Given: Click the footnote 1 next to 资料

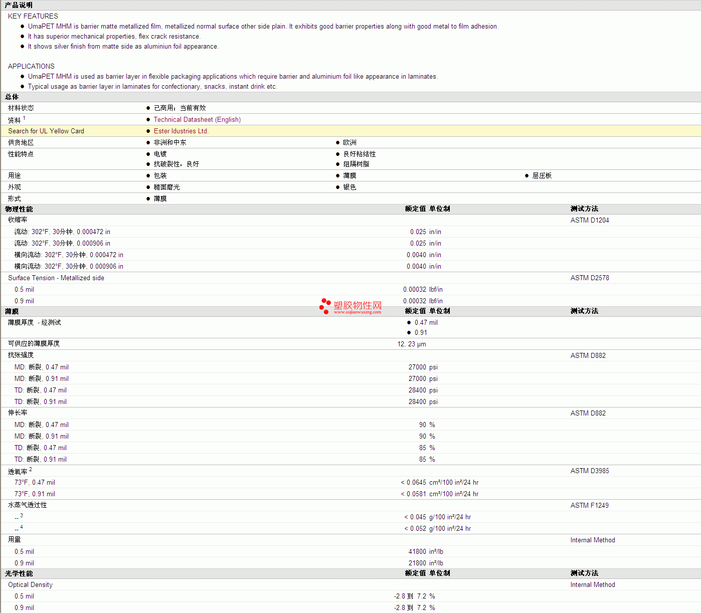Looking at the screenshot, I should [x=24, y=118].
